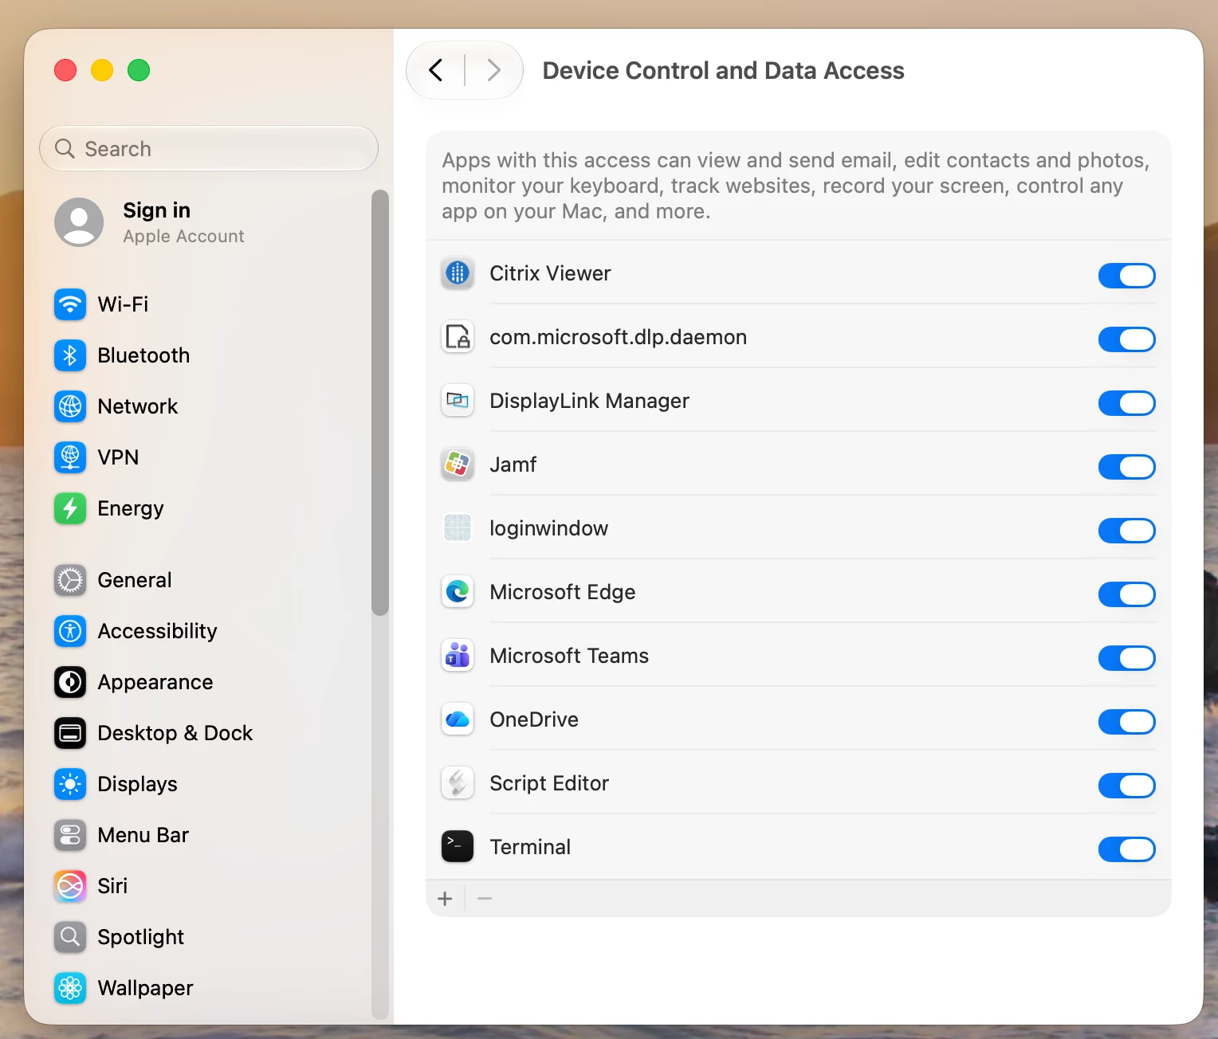The image size is (1218, 1039).
Task: Go to Wallpaper settings
Action: tap(208, 988)
